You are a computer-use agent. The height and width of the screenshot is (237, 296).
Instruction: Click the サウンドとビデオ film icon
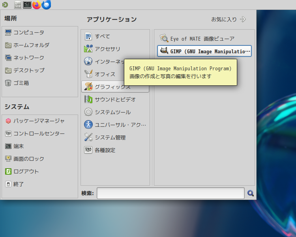pyautogui.click(x=88, y=99)
